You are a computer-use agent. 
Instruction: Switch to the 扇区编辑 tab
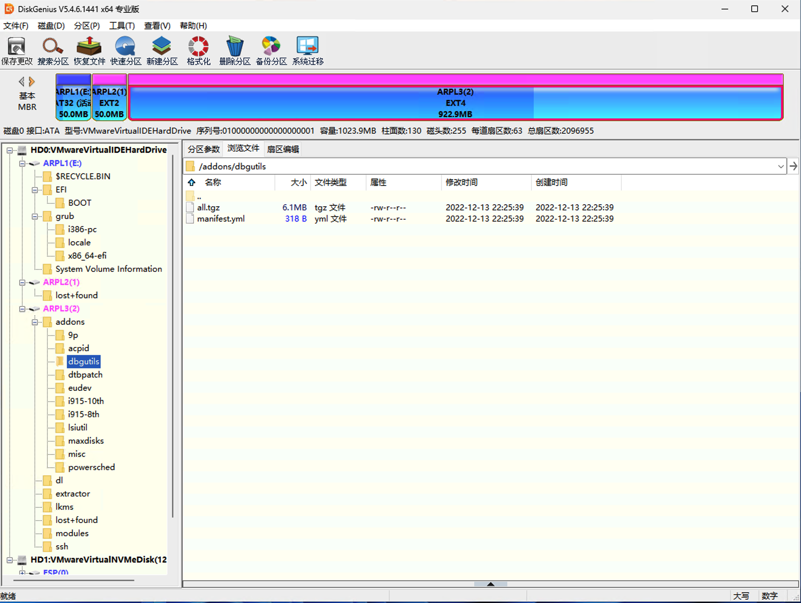[x=282, y=149]
